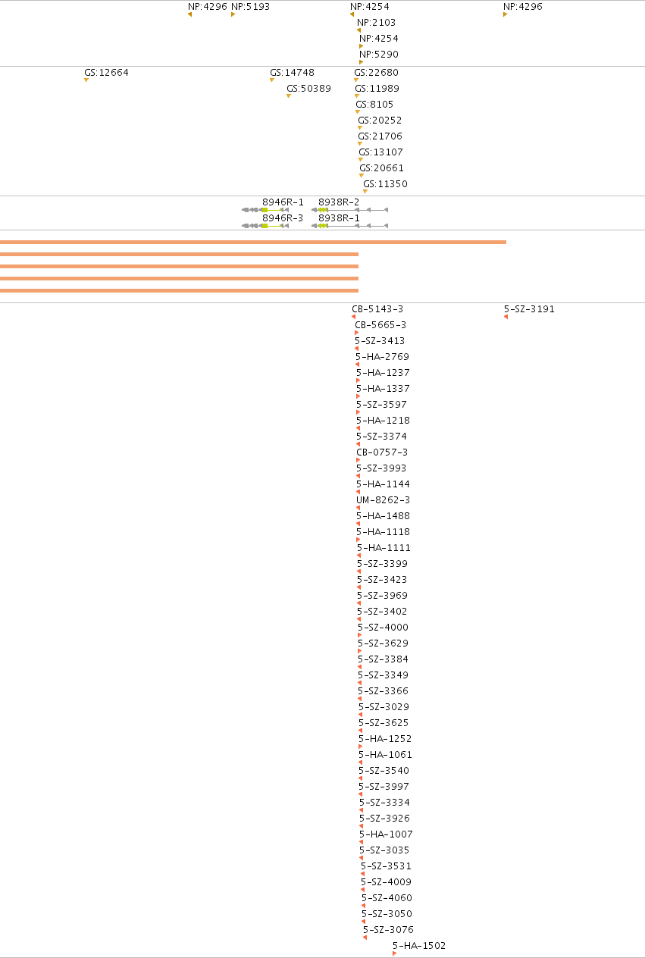The image size is (645, 958).
Task: Click insertion 5-HA-2769
Action: coord(383,357)
